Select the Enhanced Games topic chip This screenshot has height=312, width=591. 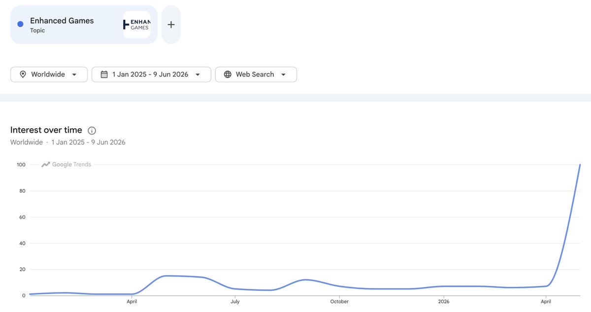pyautogui.click(x=84, y=25)
